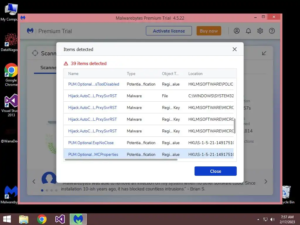Sort by Type column header
The height and width of the screenshot is (225, 300).
click(x=131, y=74)
